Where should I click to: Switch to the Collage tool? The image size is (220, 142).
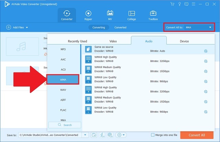click(x=131, y=15)
